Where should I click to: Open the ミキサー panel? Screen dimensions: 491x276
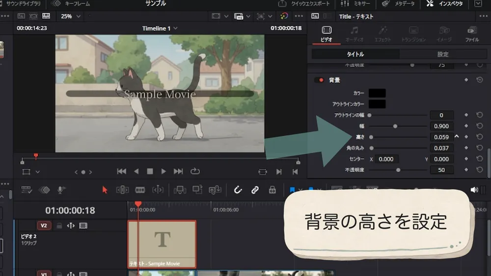(x=355, y=4)
